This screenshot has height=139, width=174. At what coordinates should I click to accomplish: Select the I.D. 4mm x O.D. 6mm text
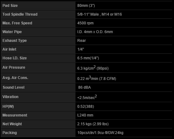tap(95, 32)
